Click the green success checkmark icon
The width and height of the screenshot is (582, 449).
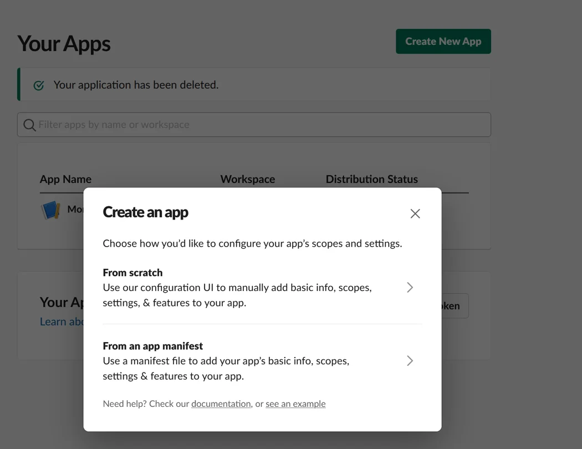tap(38, 85)
